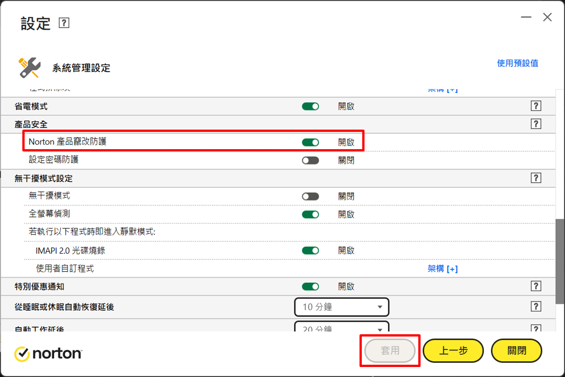Open the 20 分鐘 auto task delay dropdown
Image resolution: width=565 pixels, height=377 pixels.
pos(342,327)
